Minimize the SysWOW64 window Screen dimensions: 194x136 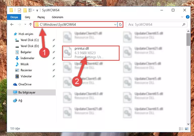(162, 10)
